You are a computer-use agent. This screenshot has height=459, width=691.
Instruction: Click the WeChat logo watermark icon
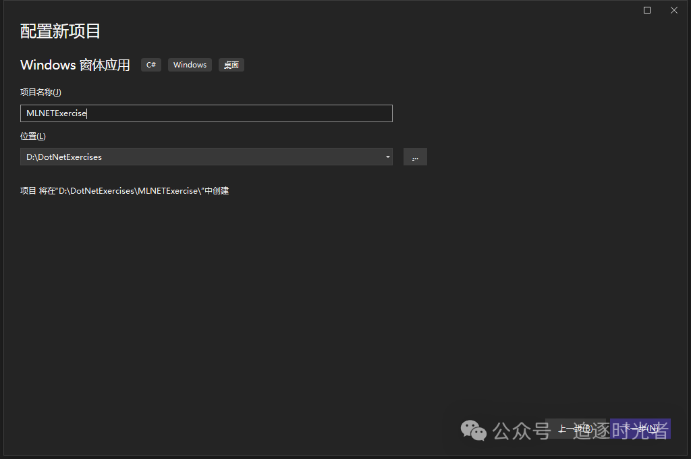coord(473,430)
